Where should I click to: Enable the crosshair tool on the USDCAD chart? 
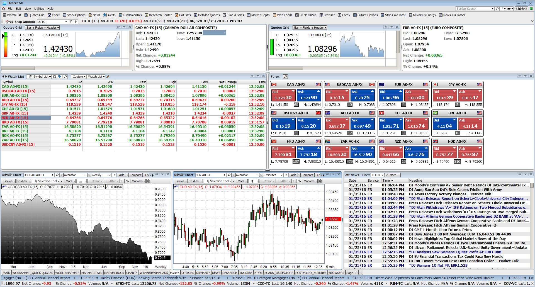pyautogui.click(x=122, y=181)
